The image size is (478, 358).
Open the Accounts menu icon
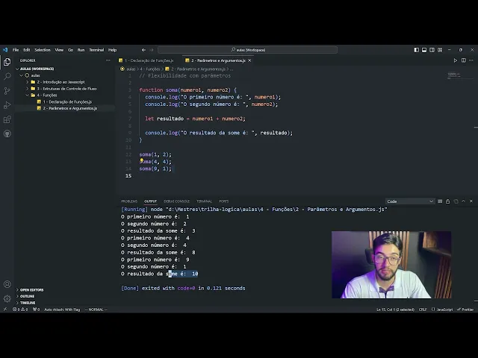tap(7, 284)
